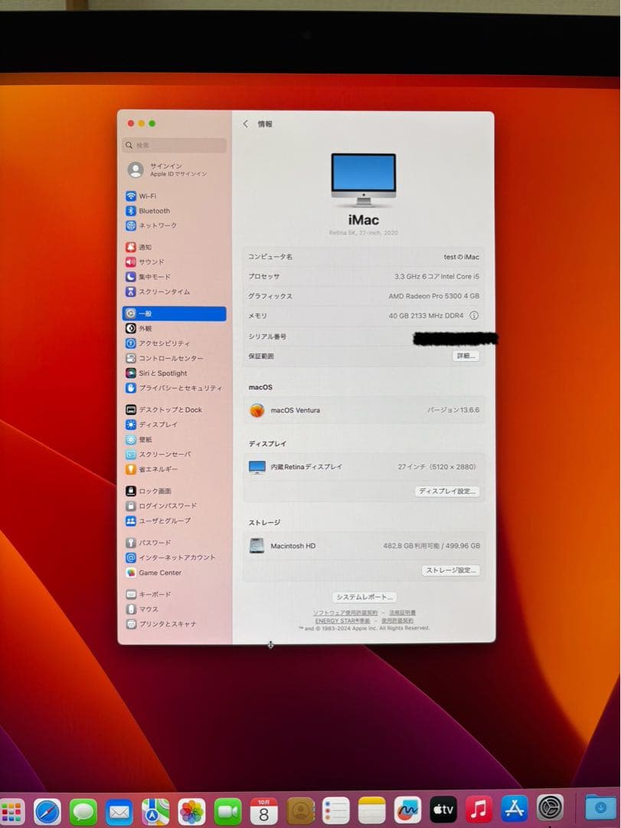Open Contacts from the Dock
Screen dimensions: 621x828
pyautogui.click(x=300, y=811)
